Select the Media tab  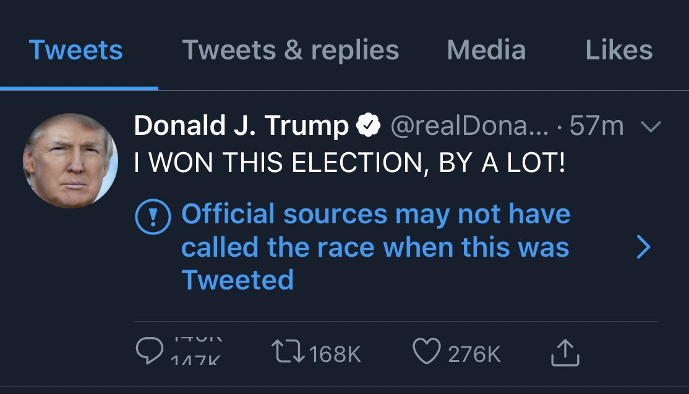pyautogui.click(x=486, y=49)
